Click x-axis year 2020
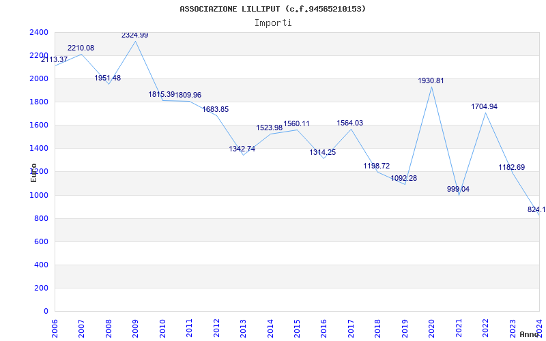The image size is (546, 341). (x=432, y=328)
